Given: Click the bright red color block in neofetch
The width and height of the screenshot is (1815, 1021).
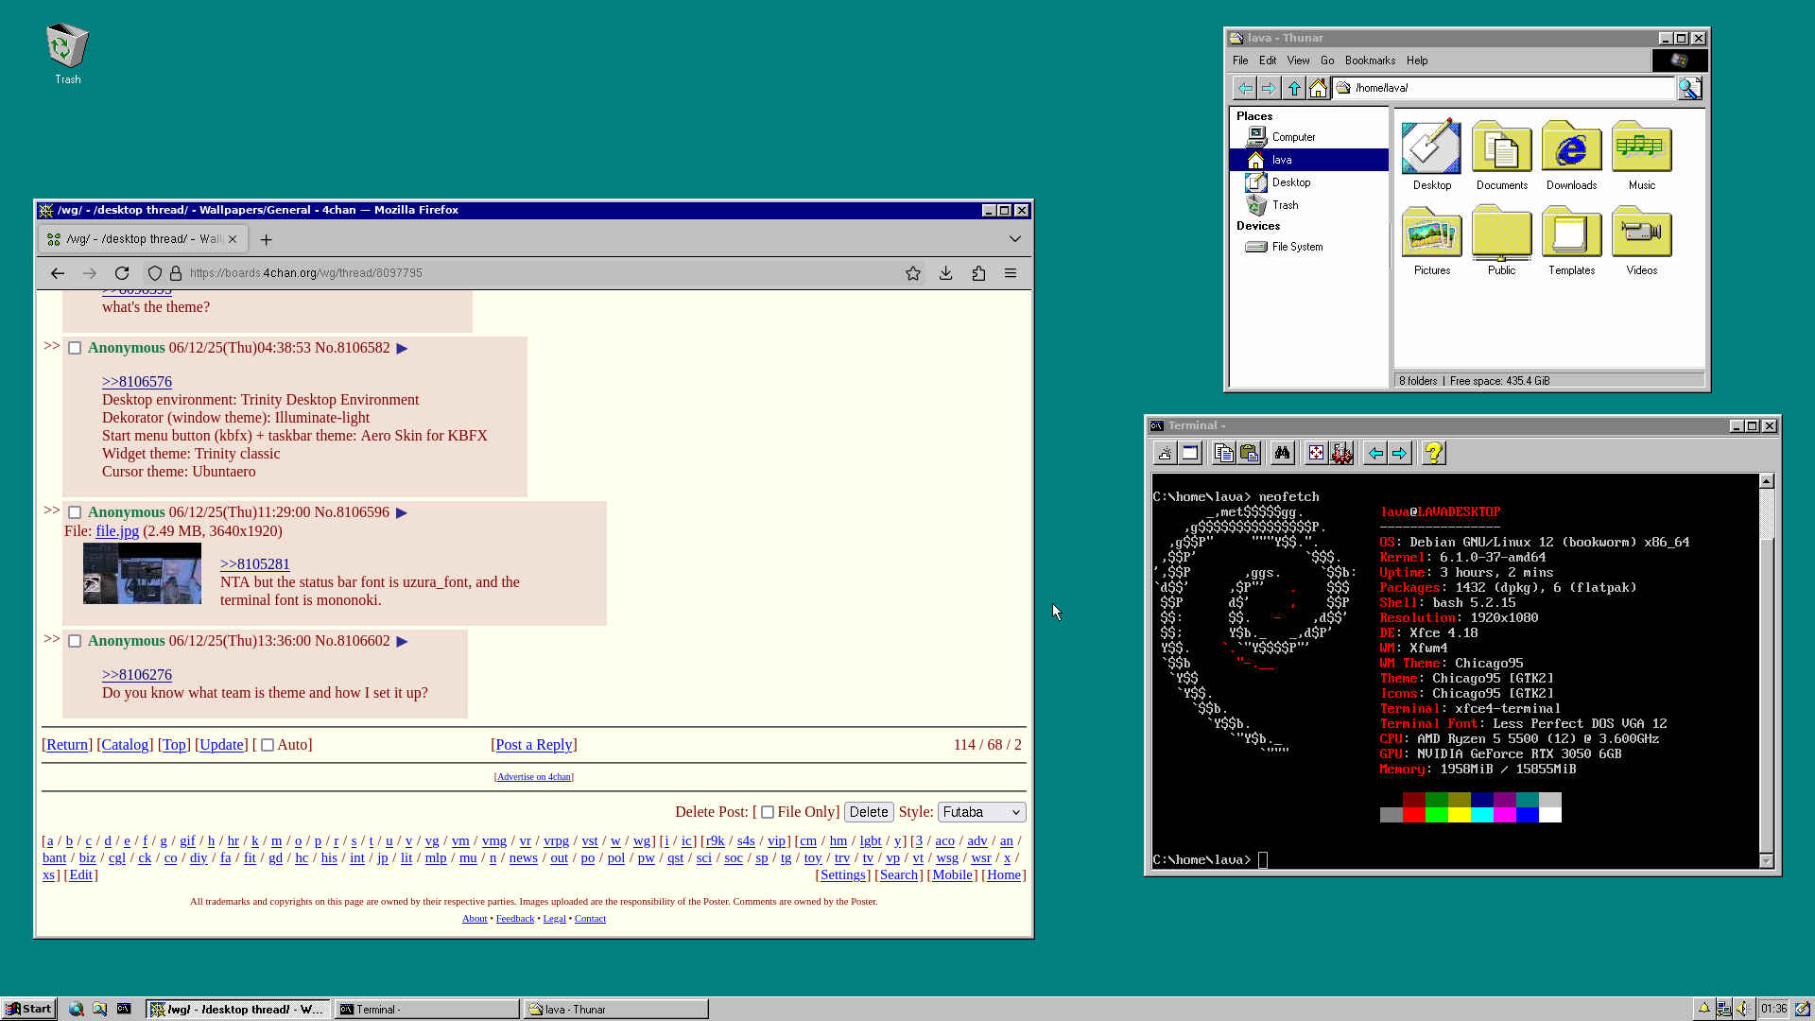Looking at the screenshot, I should [1413, 815].
